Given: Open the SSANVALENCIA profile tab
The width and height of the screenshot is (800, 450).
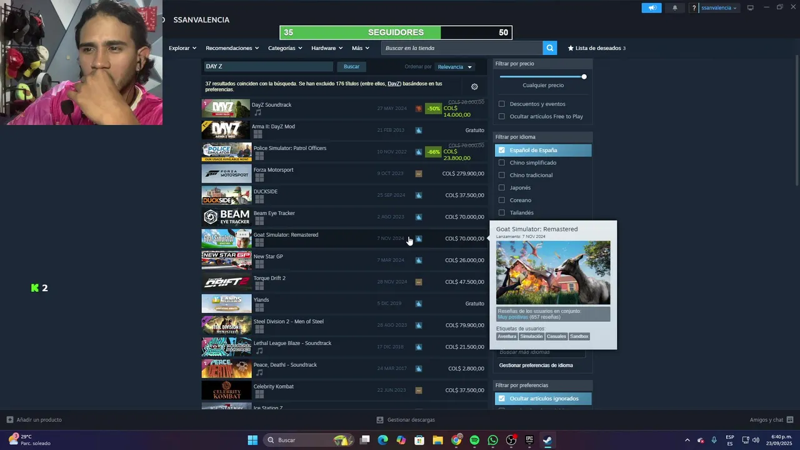Looking at the screenshot, I should click(x=201, y=20).
